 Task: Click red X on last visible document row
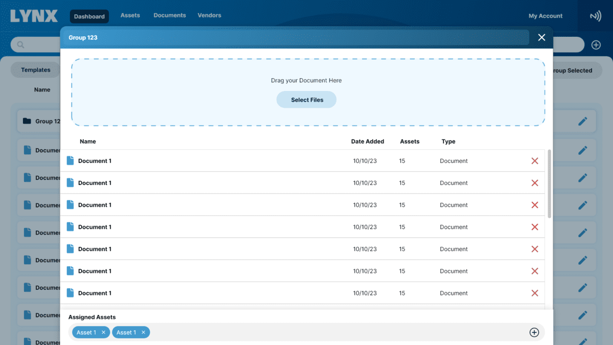(x=535, y=293)
